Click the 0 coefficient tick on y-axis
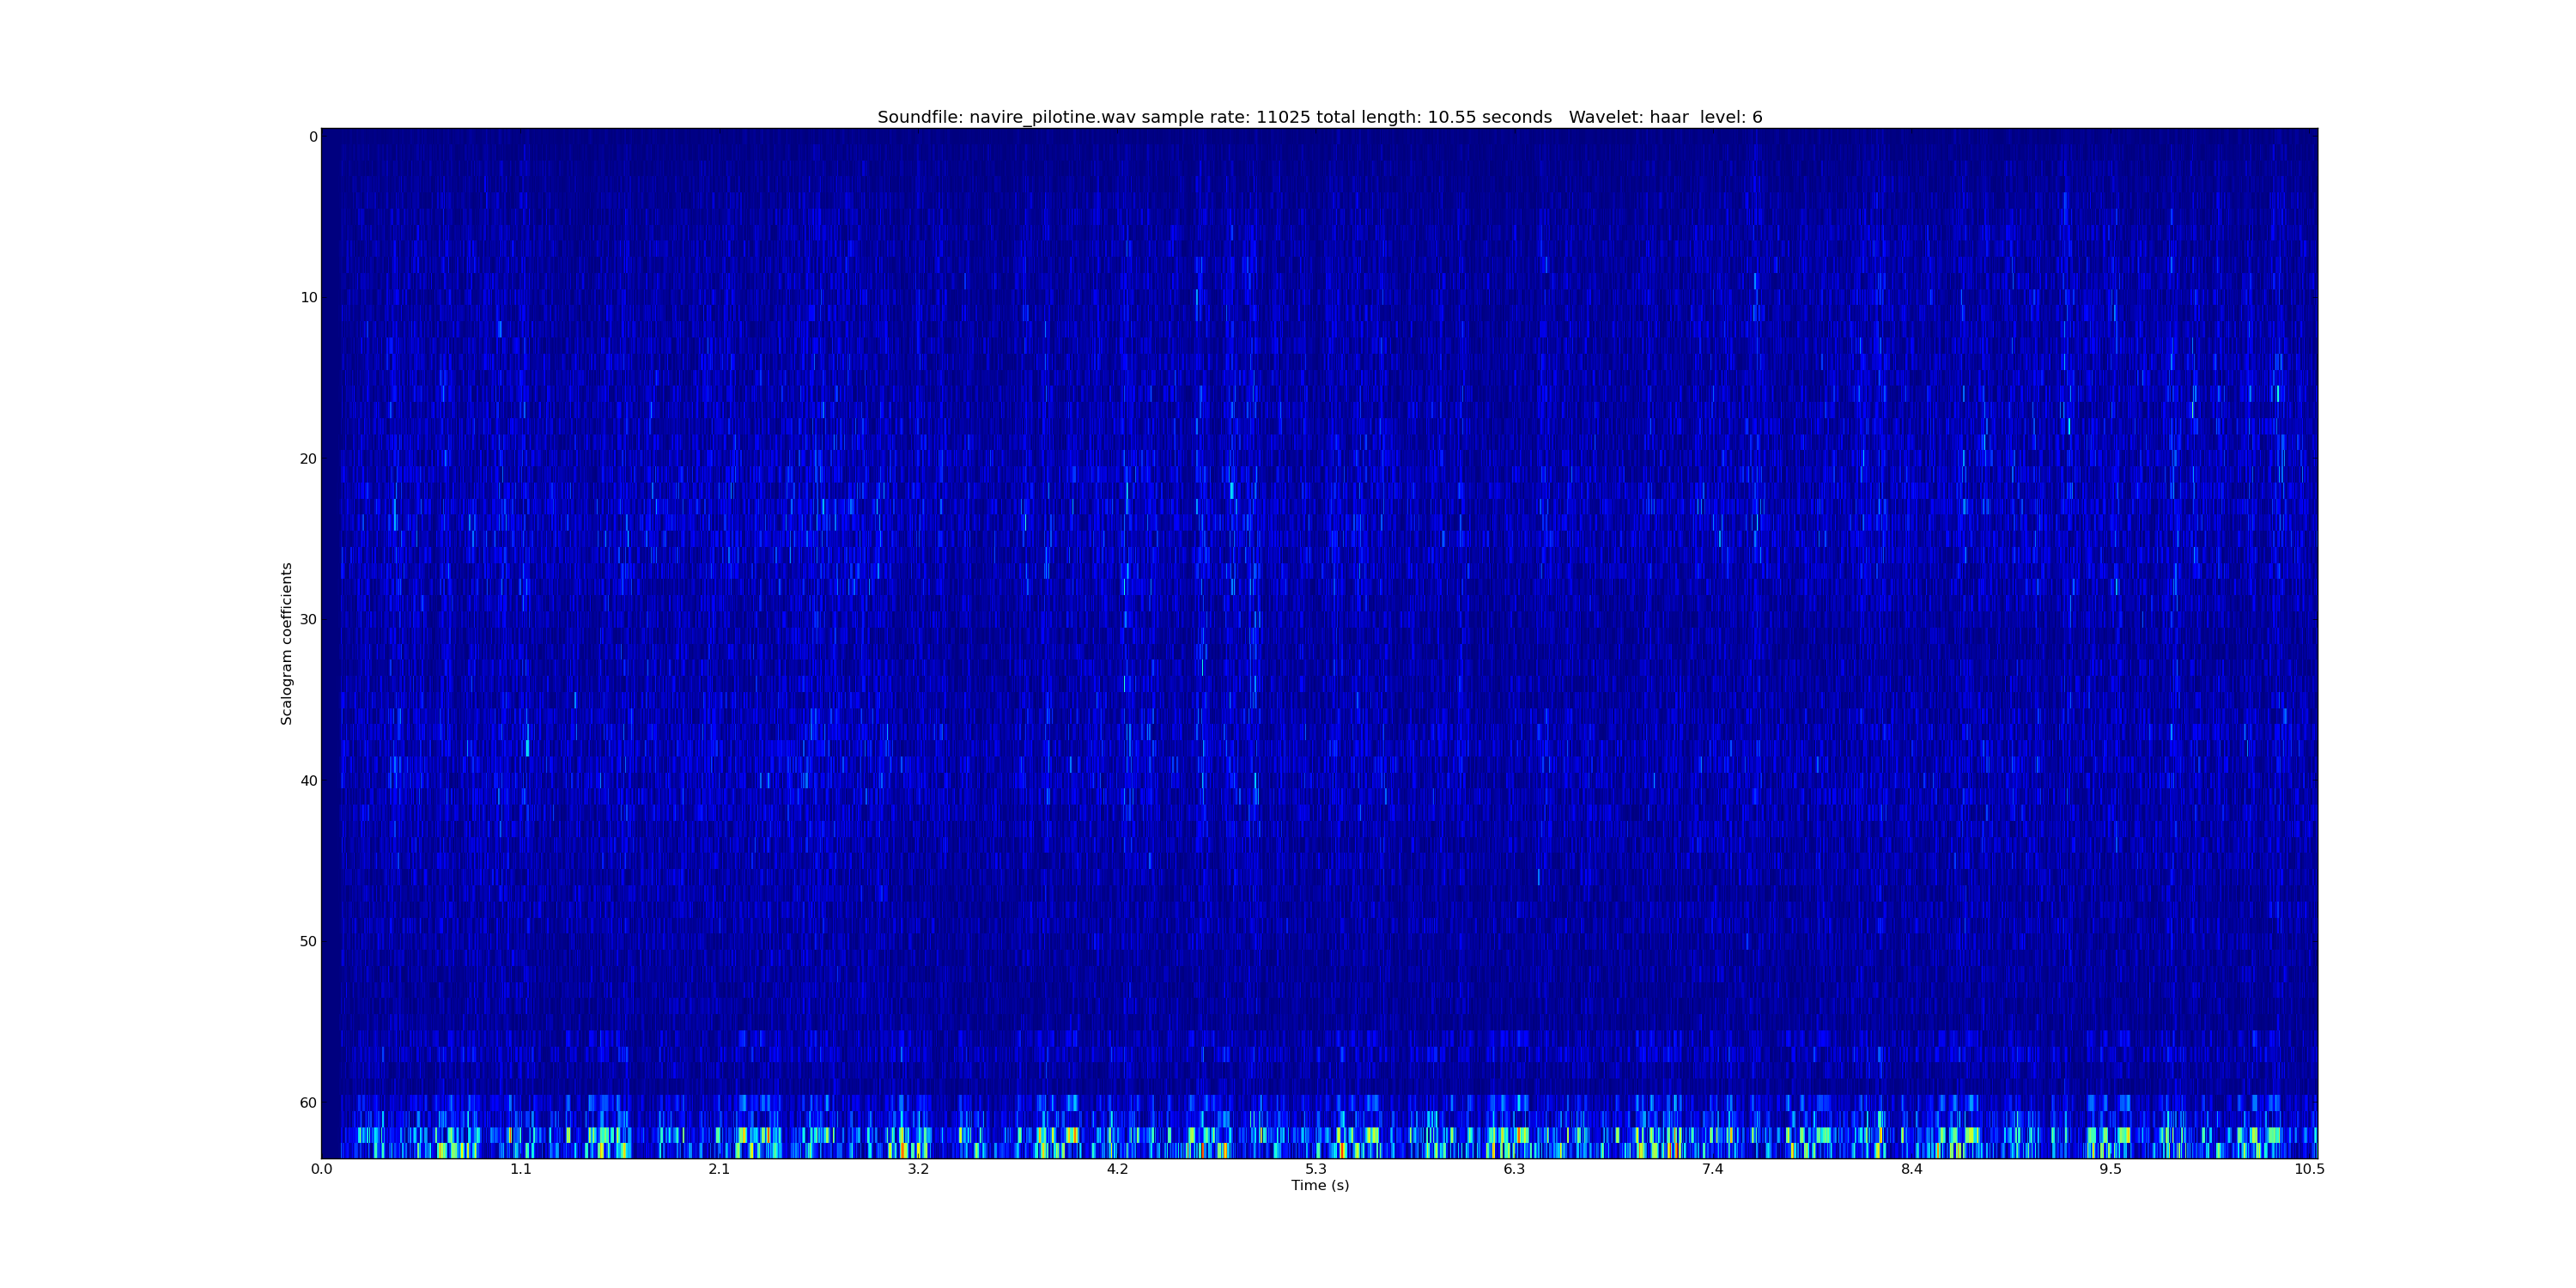Image resolution: width=2576 pixels, height=1288 pixels. (313, 137)
